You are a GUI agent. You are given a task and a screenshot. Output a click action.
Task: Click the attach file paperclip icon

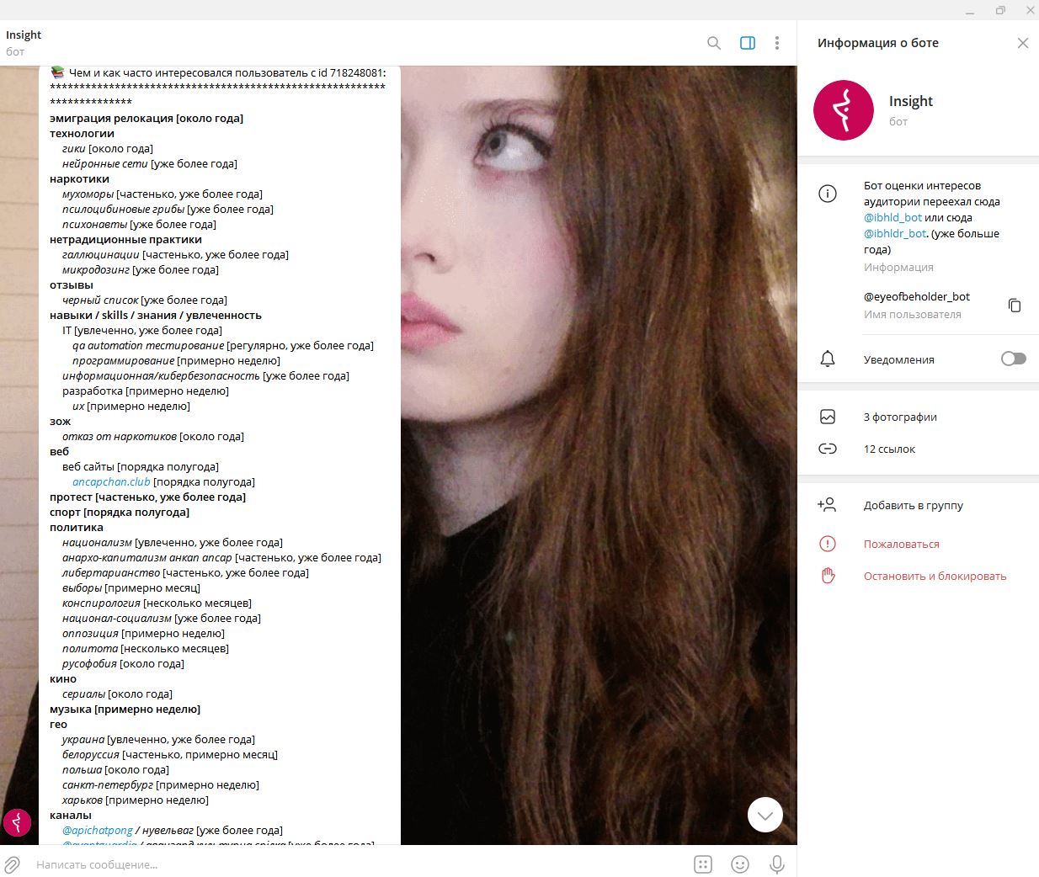click(12, 864)
